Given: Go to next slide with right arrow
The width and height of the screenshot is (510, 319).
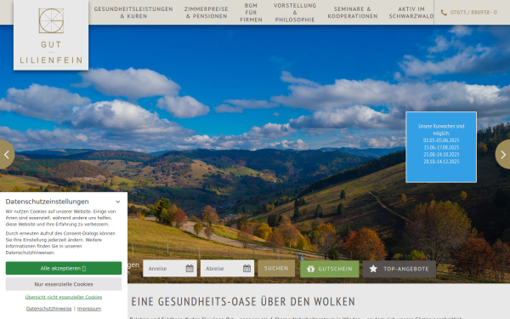Looking at the screenshot, I should tap(503, 155).
